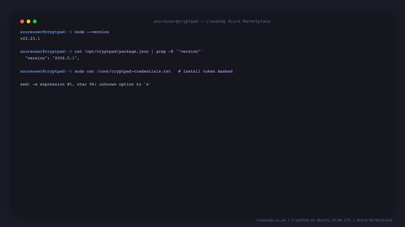Click the terminal title 'azureuser@cryptpad ~ cloudimg Azure Marketplace'
Viewport: 405px width, 227px height.
[x=212, y=21]
